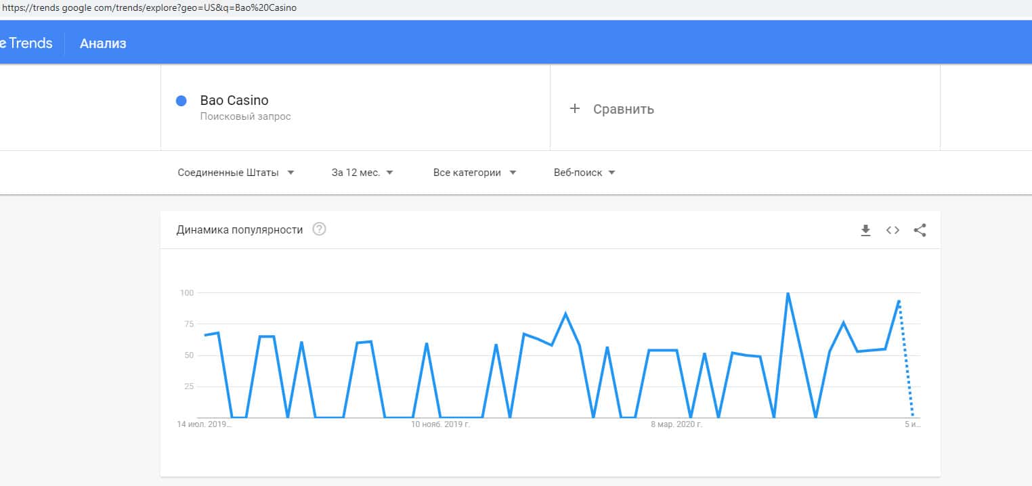The width and height of the screenshot is (1032, 486).
Task: Click the blue dot beside Bao Casino
Action: 181,101
